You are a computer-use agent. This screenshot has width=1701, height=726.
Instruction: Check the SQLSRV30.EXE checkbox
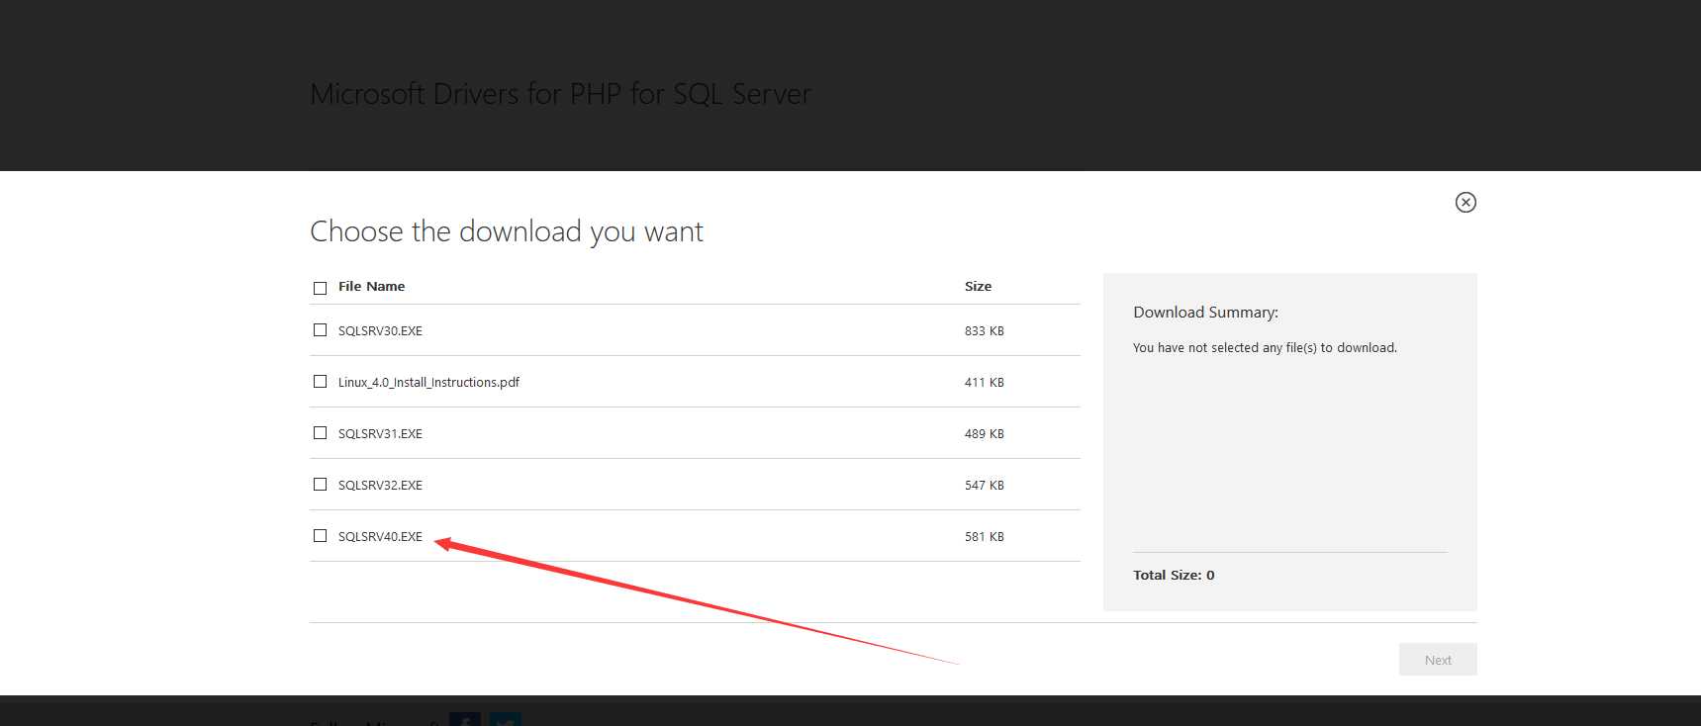320,330
